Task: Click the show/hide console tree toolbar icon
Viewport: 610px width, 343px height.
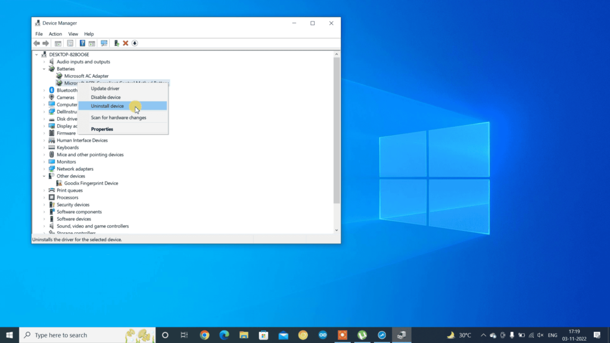Action: click(x=58, y=43)
